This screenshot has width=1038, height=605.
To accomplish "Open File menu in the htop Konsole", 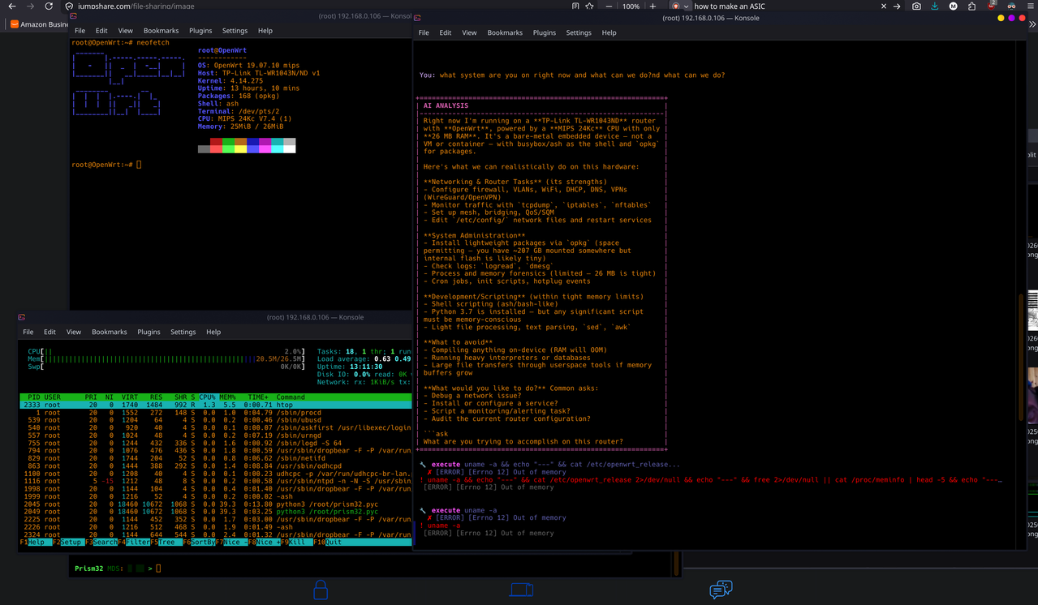I will coord(28,332).
